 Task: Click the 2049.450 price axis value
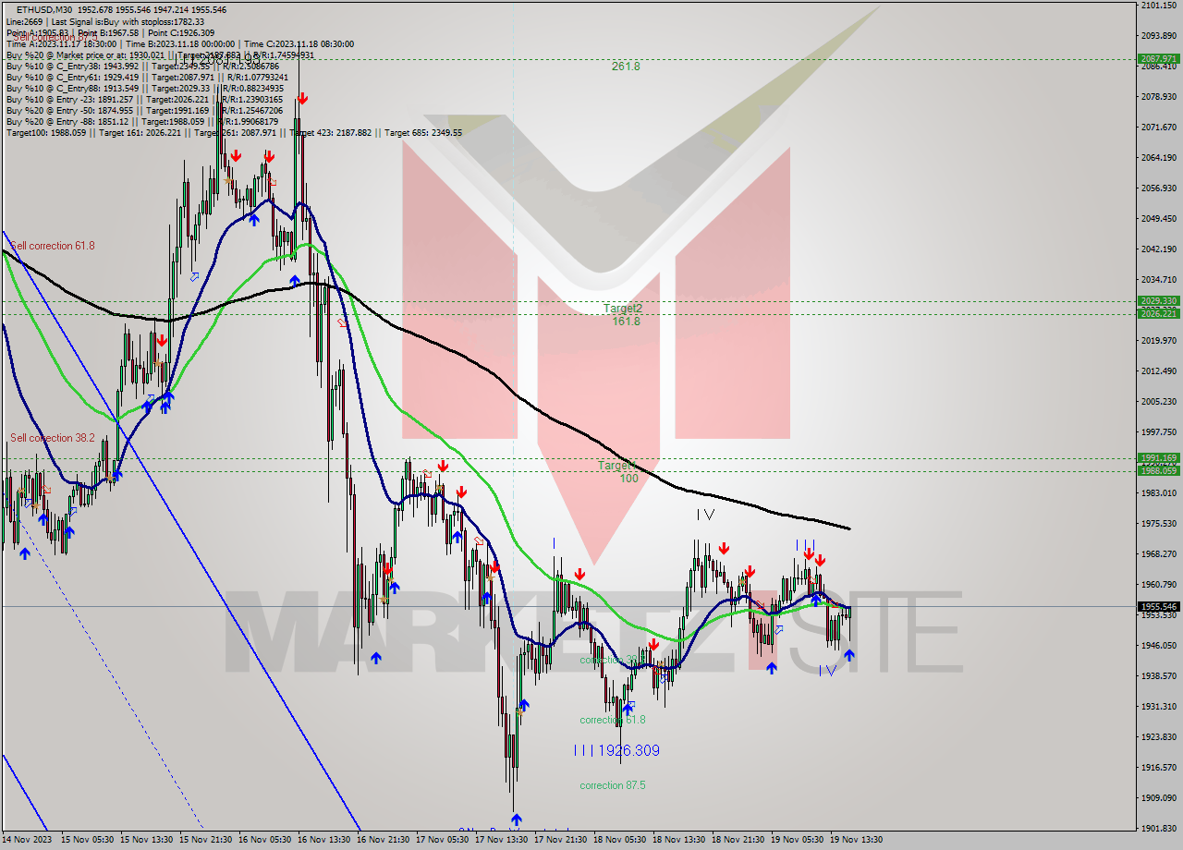1158,219
